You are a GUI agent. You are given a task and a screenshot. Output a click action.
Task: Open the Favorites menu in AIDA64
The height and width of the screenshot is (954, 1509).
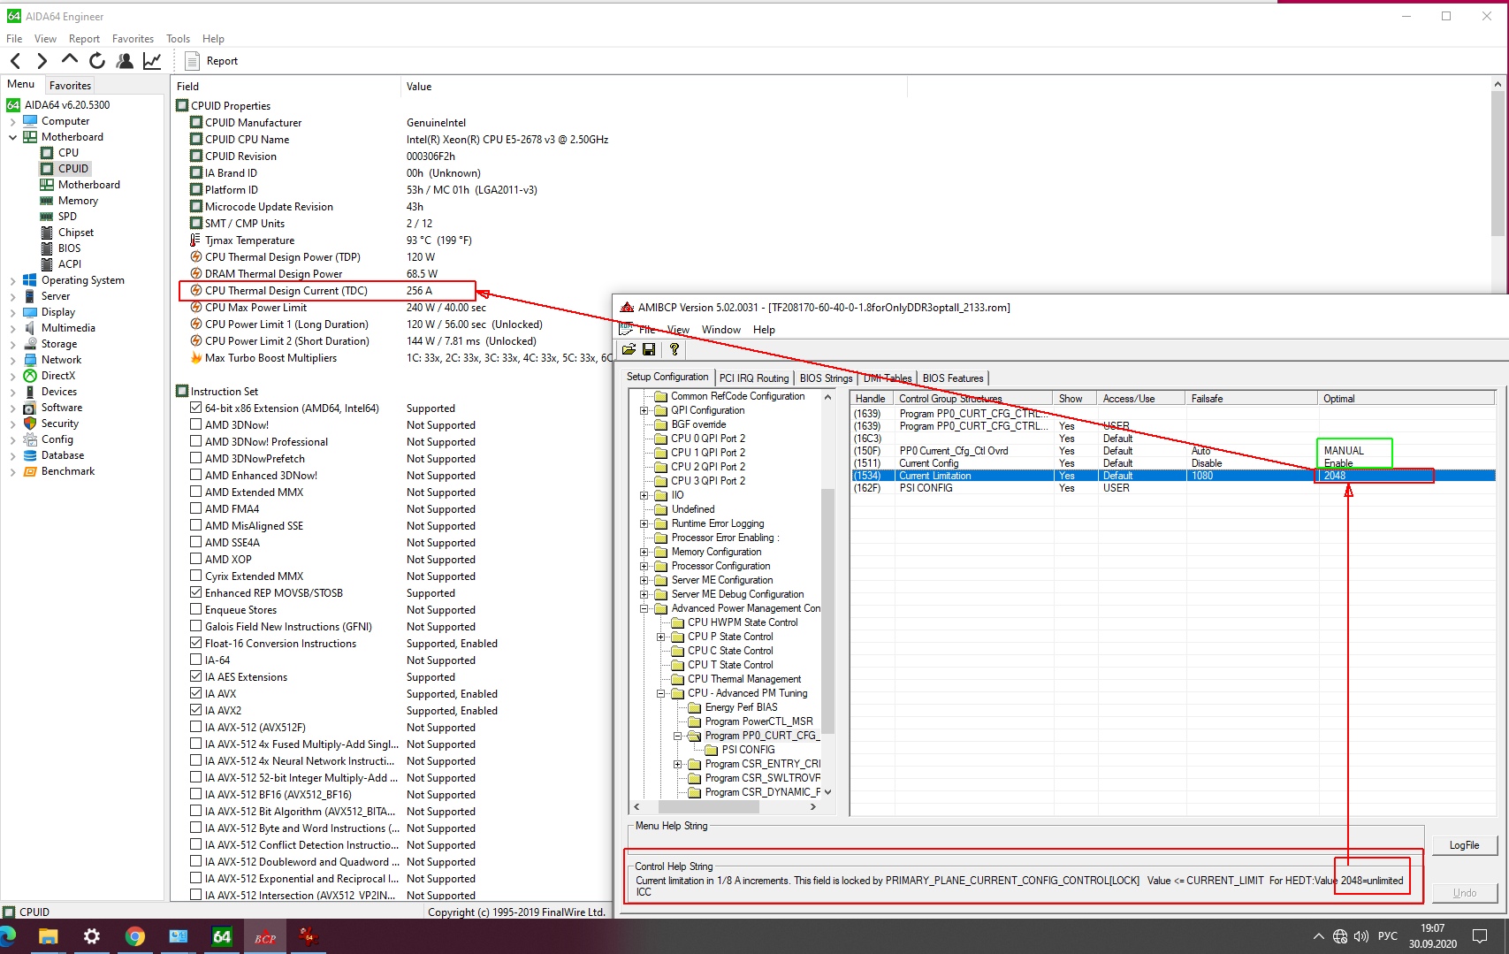click(133, 39)
